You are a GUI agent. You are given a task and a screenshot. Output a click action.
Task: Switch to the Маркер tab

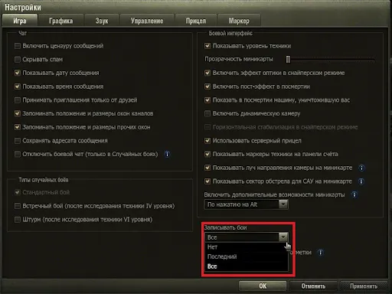[239, 21]
